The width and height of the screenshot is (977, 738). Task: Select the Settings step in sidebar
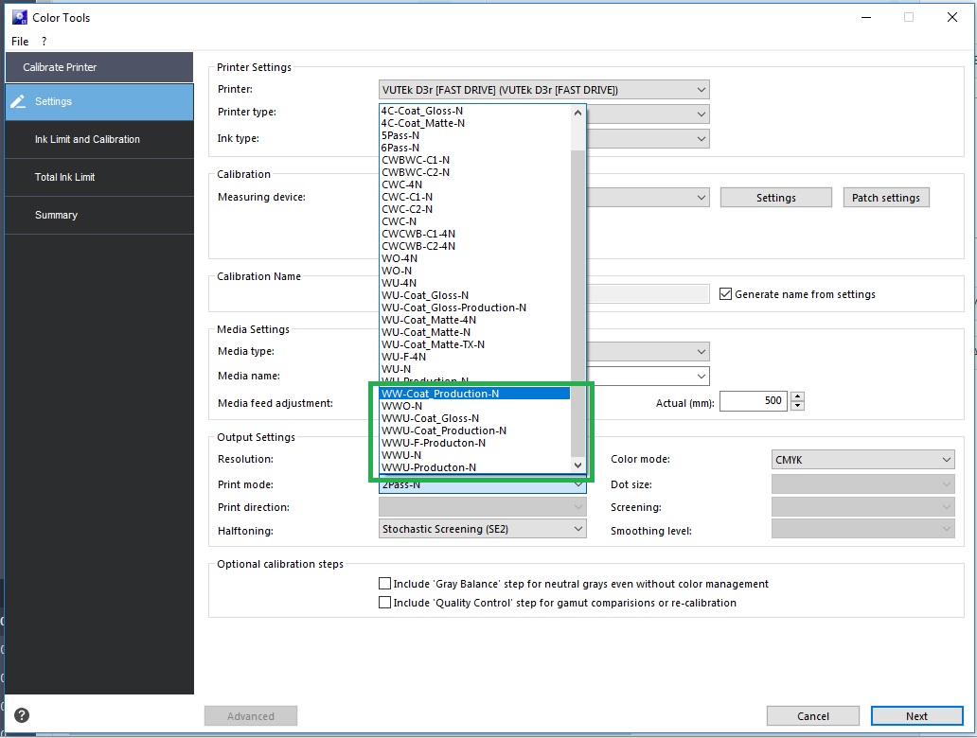click(x=99, y=101)
